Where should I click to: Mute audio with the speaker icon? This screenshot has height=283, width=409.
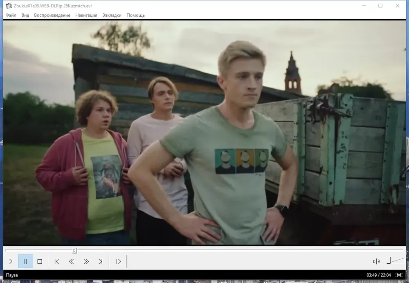(376, 261)
